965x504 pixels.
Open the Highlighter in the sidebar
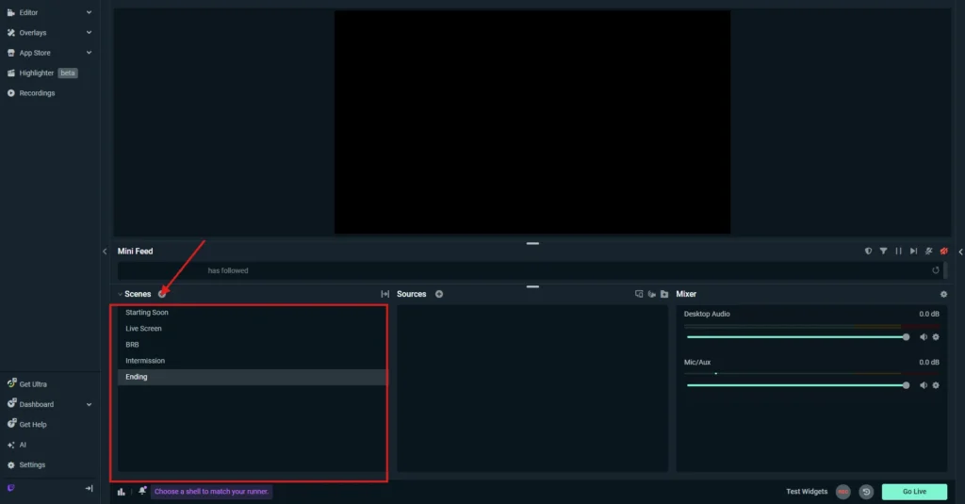pyautogui.click(x=37, y=73)
